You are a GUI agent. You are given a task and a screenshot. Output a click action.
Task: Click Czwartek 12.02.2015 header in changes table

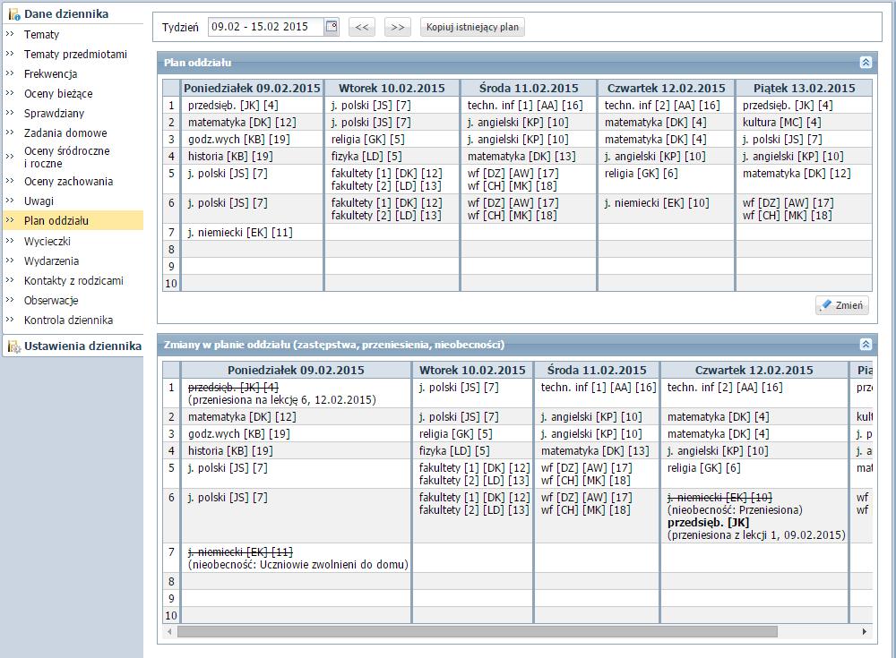pyautogui.click(x=754, y=370)
